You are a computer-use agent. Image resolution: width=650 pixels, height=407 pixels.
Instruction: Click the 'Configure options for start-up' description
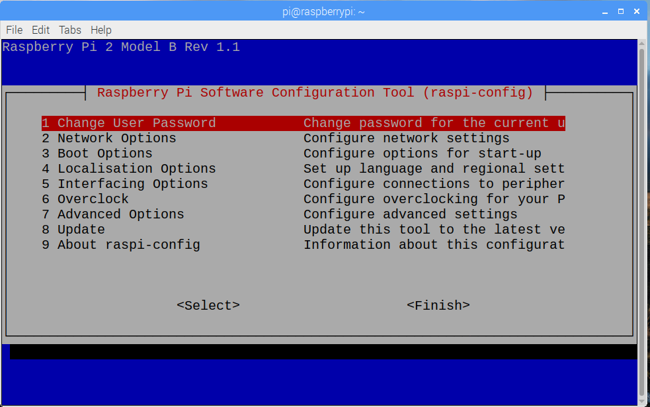point(422,154)
